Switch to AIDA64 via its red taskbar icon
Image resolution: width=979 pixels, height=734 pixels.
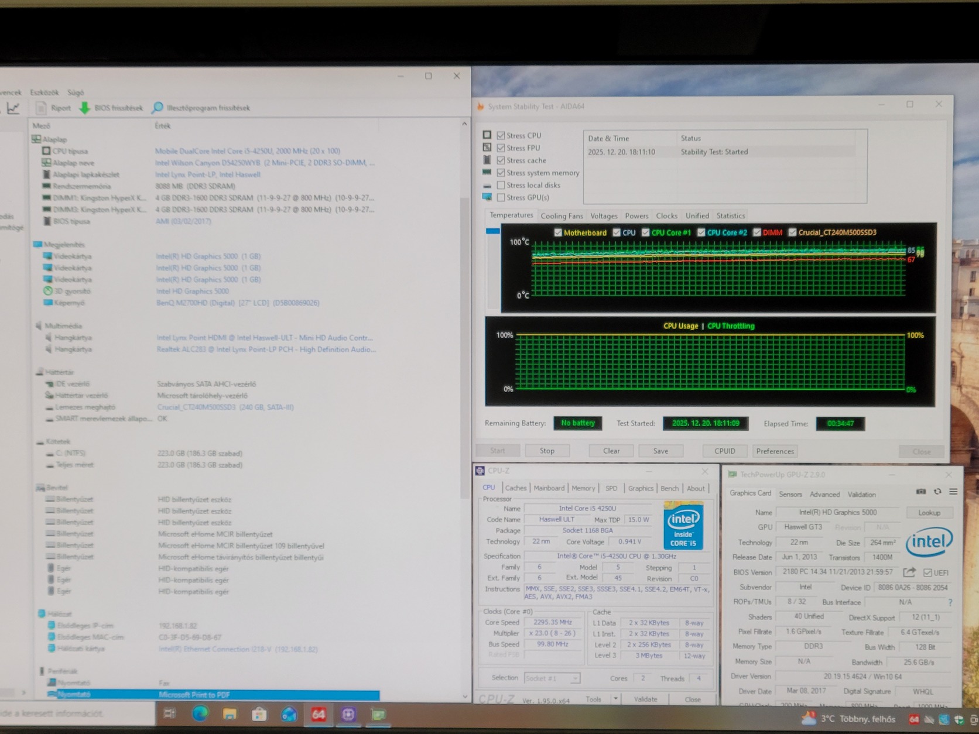[x=319, y=714]
